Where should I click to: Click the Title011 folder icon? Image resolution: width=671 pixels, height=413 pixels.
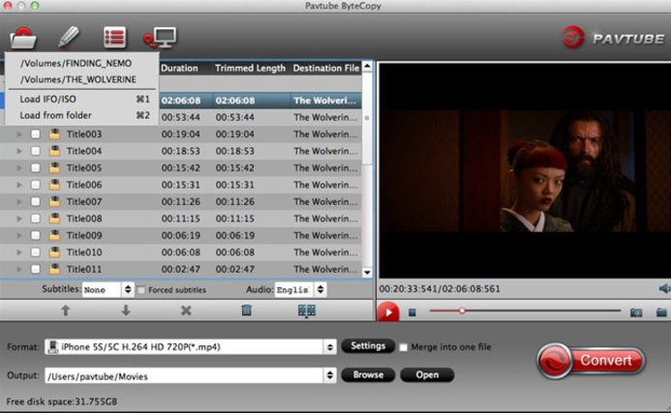tap(54, 269)
